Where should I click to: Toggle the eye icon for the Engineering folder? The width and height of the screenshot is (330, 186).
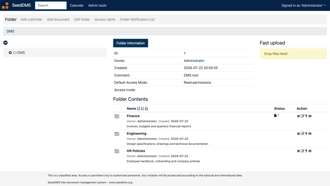pos(310,133)
